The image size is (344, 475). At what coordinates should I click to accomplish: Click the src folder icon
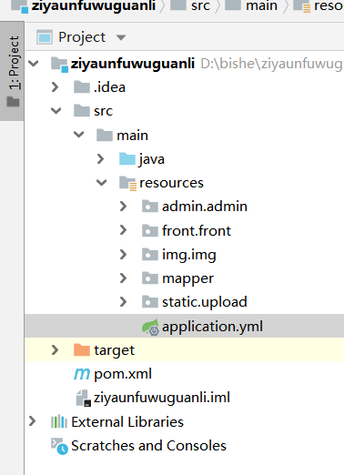pyautogui.click(x=82, y=111)
